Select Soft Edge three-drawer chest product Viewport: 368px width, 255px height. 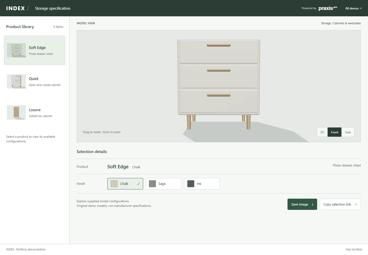pyautogui.click(x=34, y=50)
